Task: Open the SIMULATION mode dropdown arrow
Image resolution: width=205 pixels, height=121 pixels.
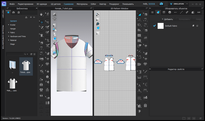Action: [187, 4]
